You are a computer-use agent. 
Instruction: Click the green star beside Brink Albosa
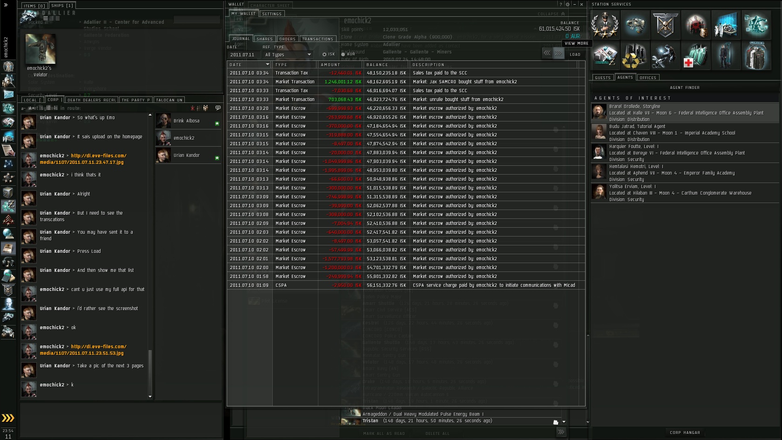[217, 123]
